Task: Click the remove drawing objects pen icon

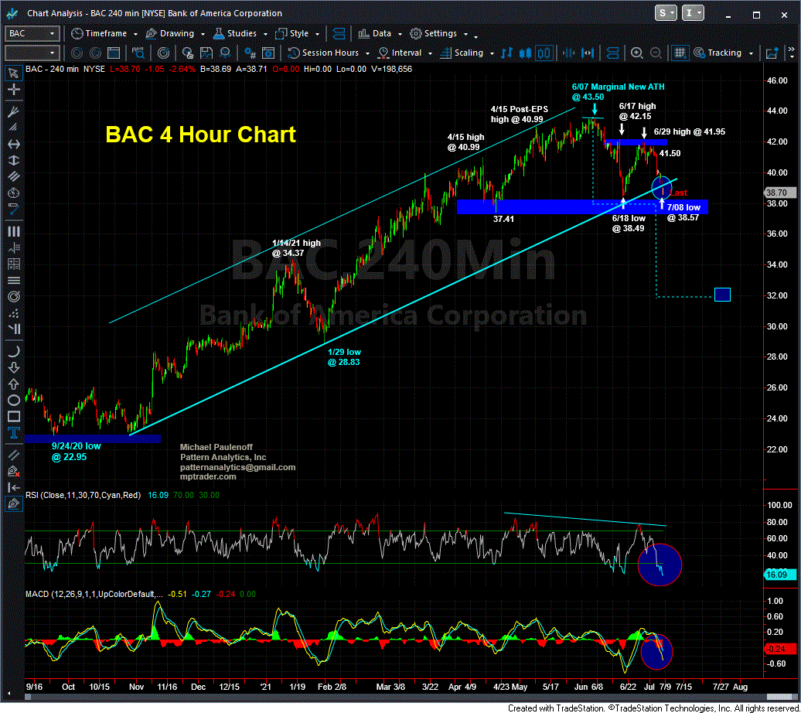Action: coord(14,471)
